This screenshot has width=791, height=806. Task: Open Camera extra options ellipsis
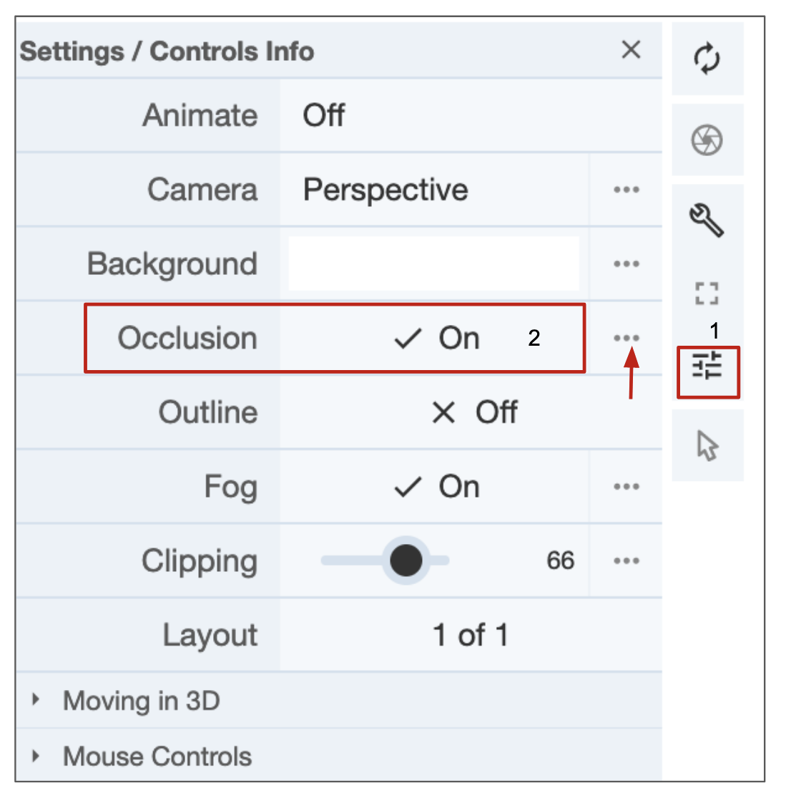(x=626, y=190)
